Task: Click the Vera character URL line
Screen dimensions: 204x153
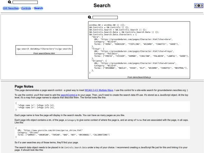Action: 133,39
